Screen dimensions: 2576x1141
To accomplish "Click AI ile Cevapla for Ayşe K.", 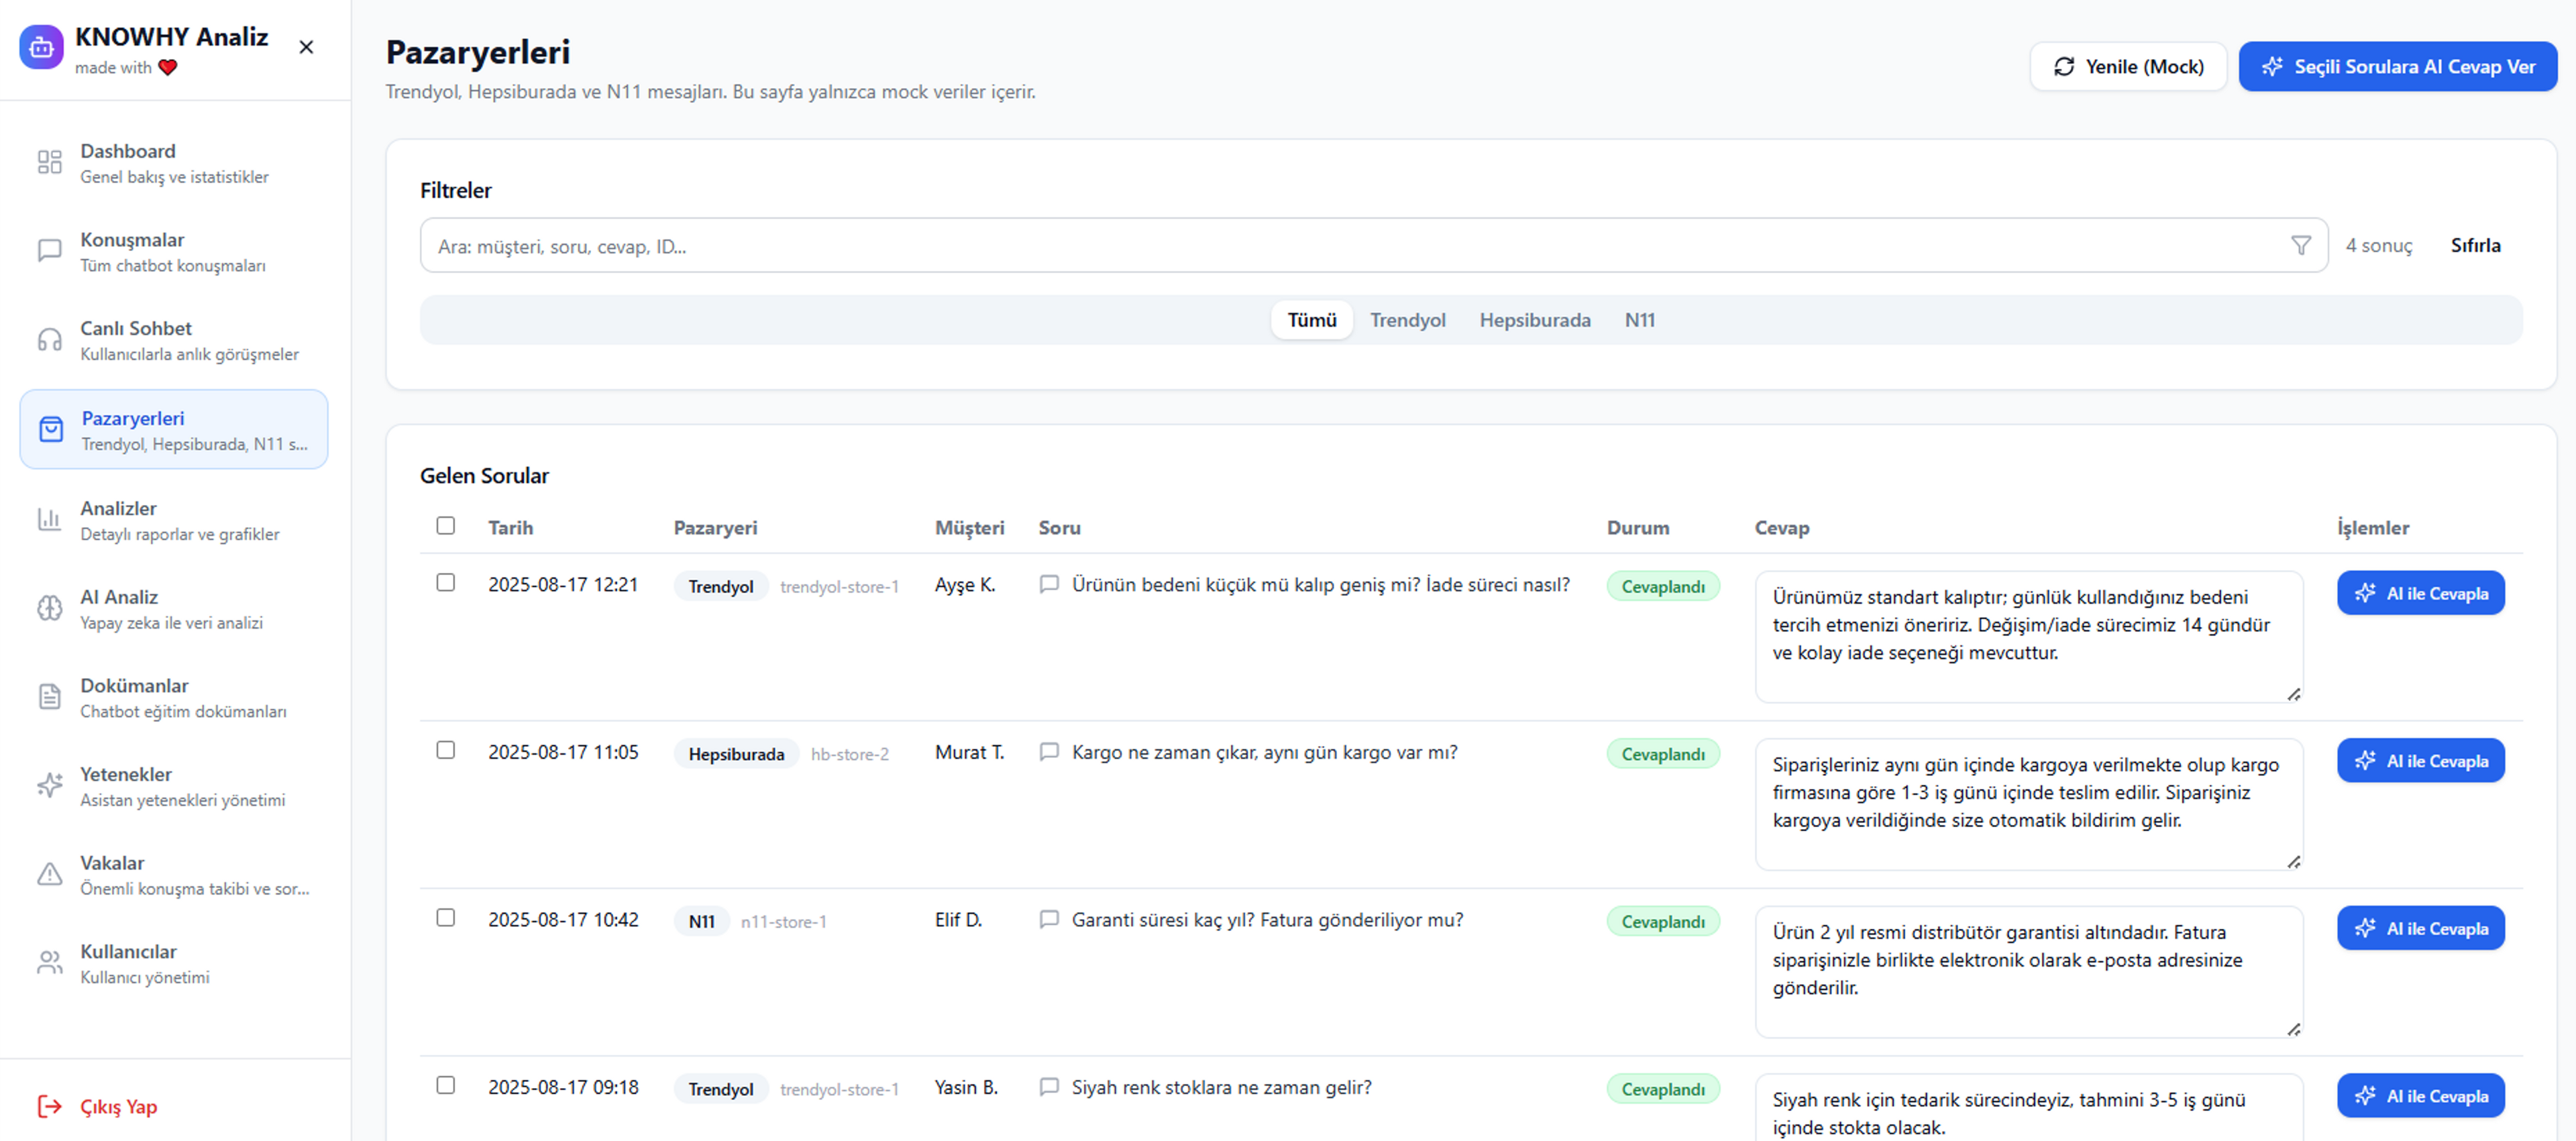I will click(2421, 593).
